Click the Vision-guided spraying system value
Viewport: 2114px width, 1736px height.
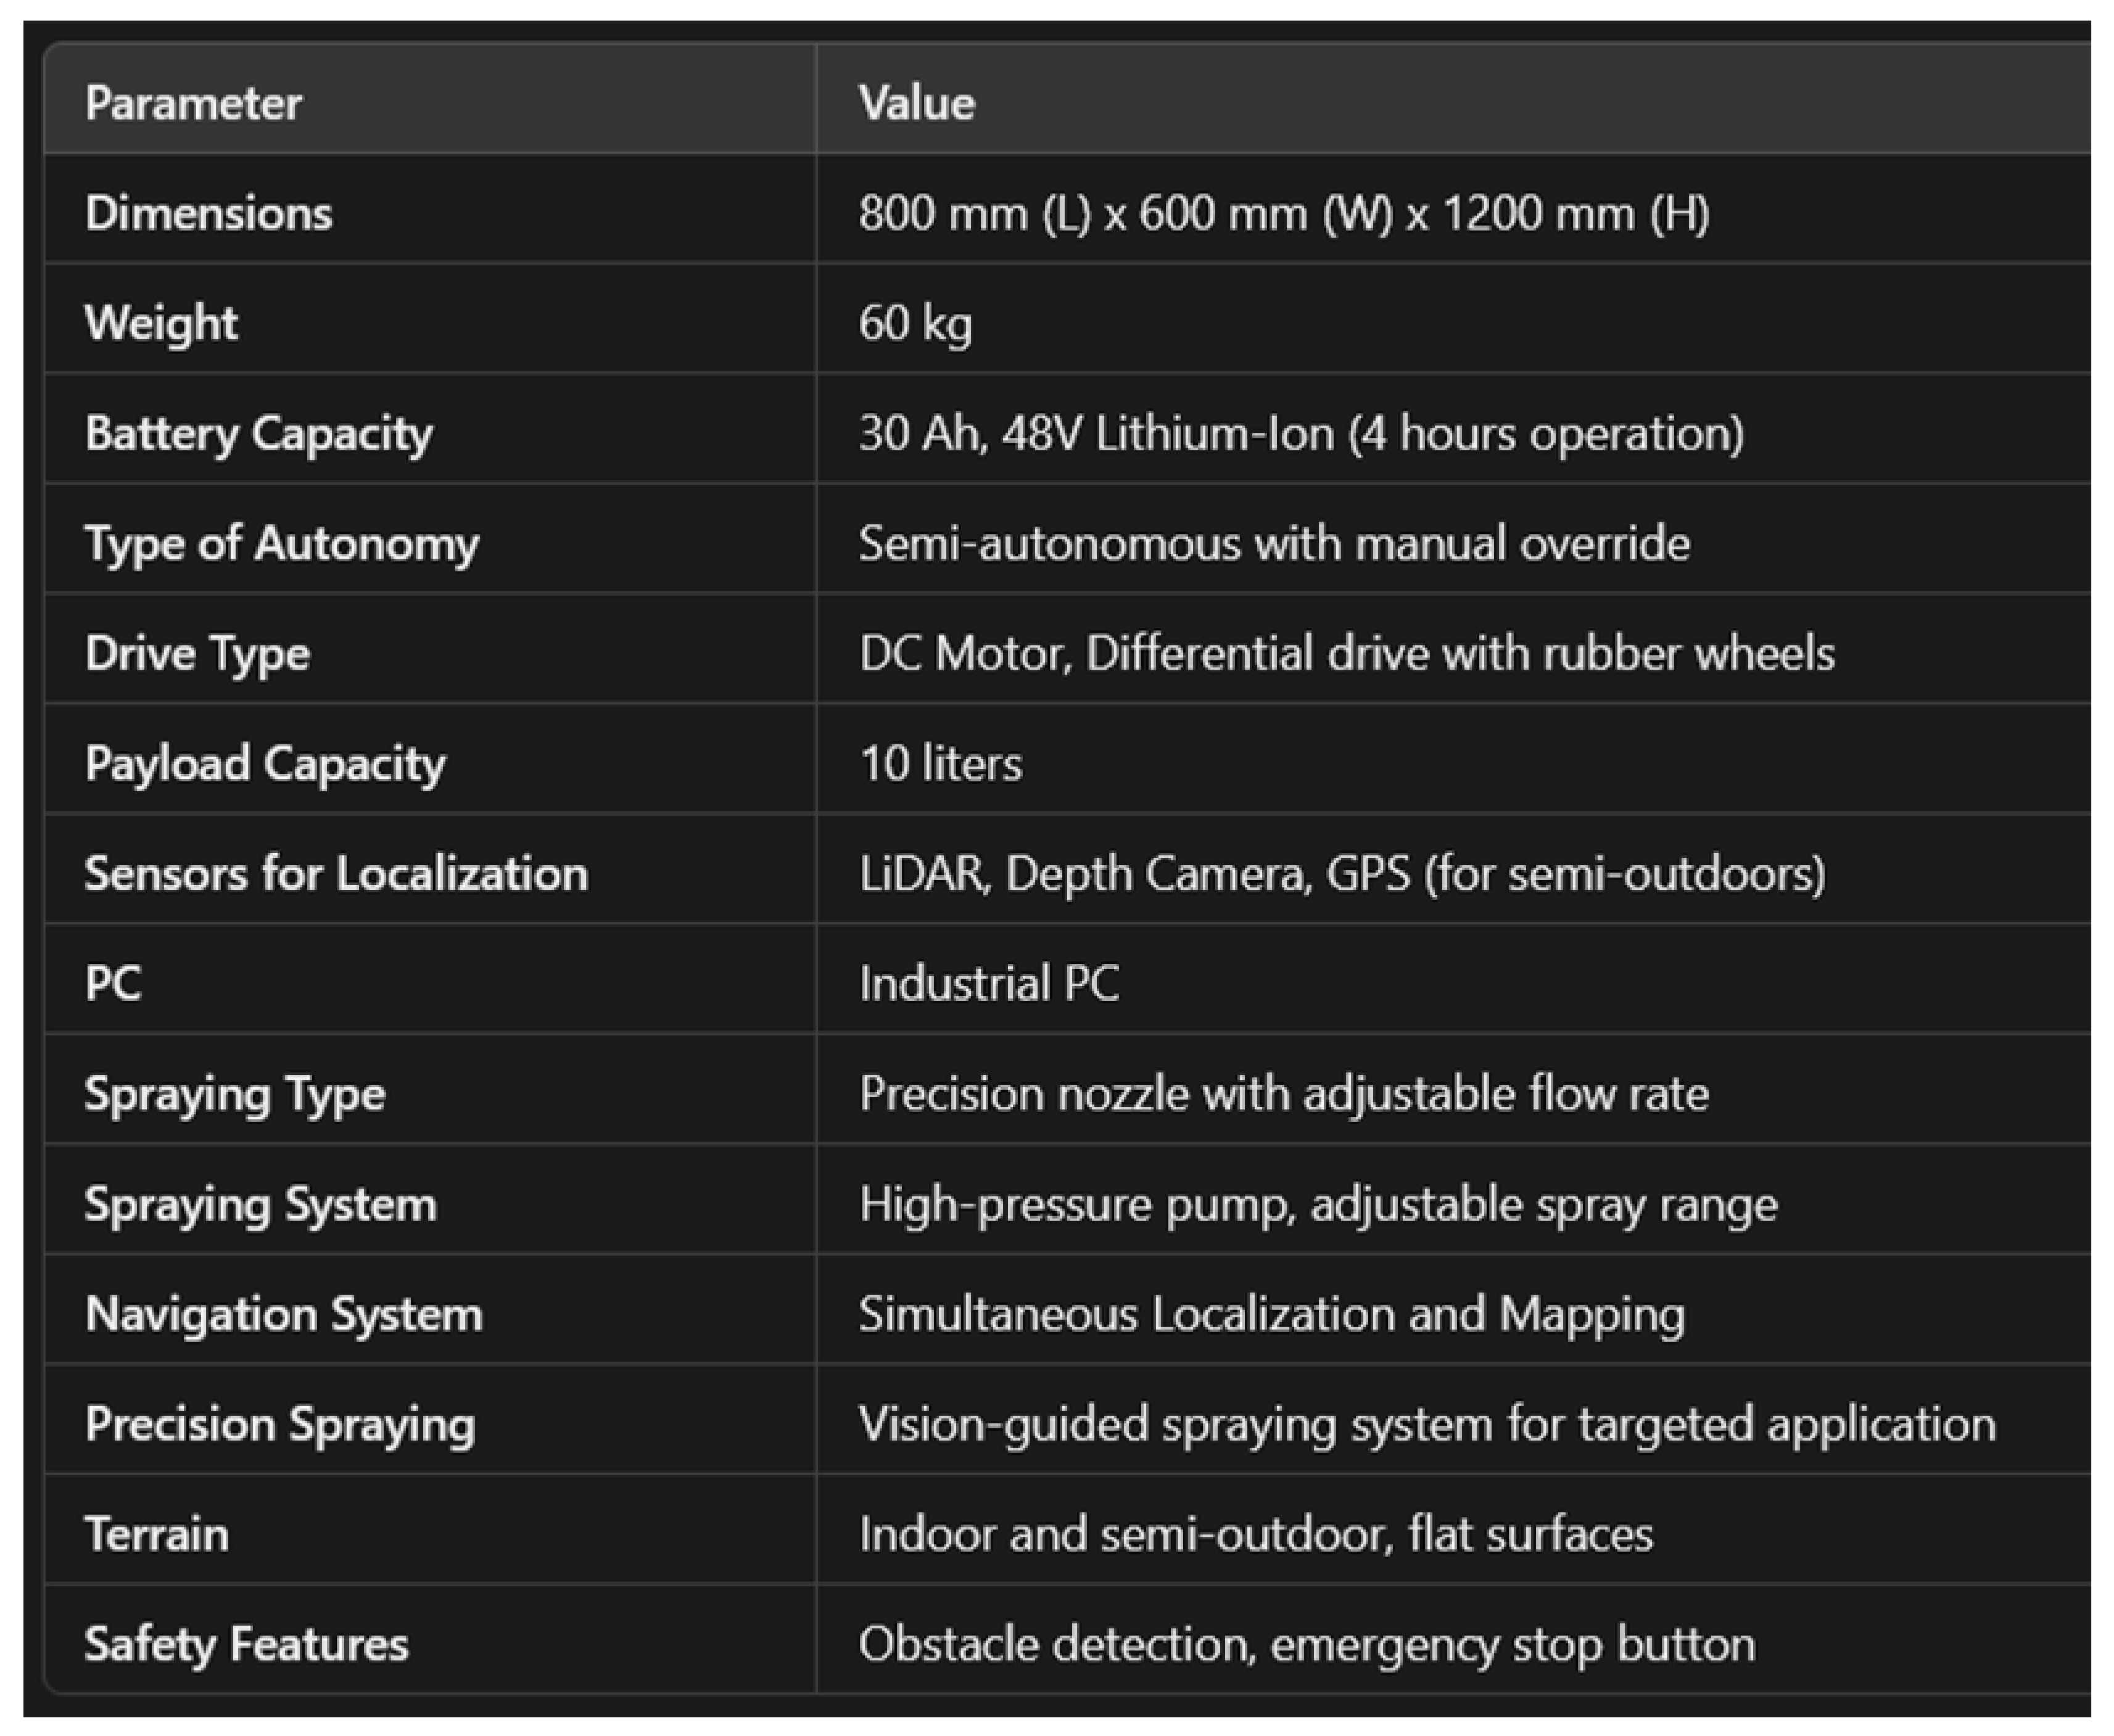coord(1426,1424)
